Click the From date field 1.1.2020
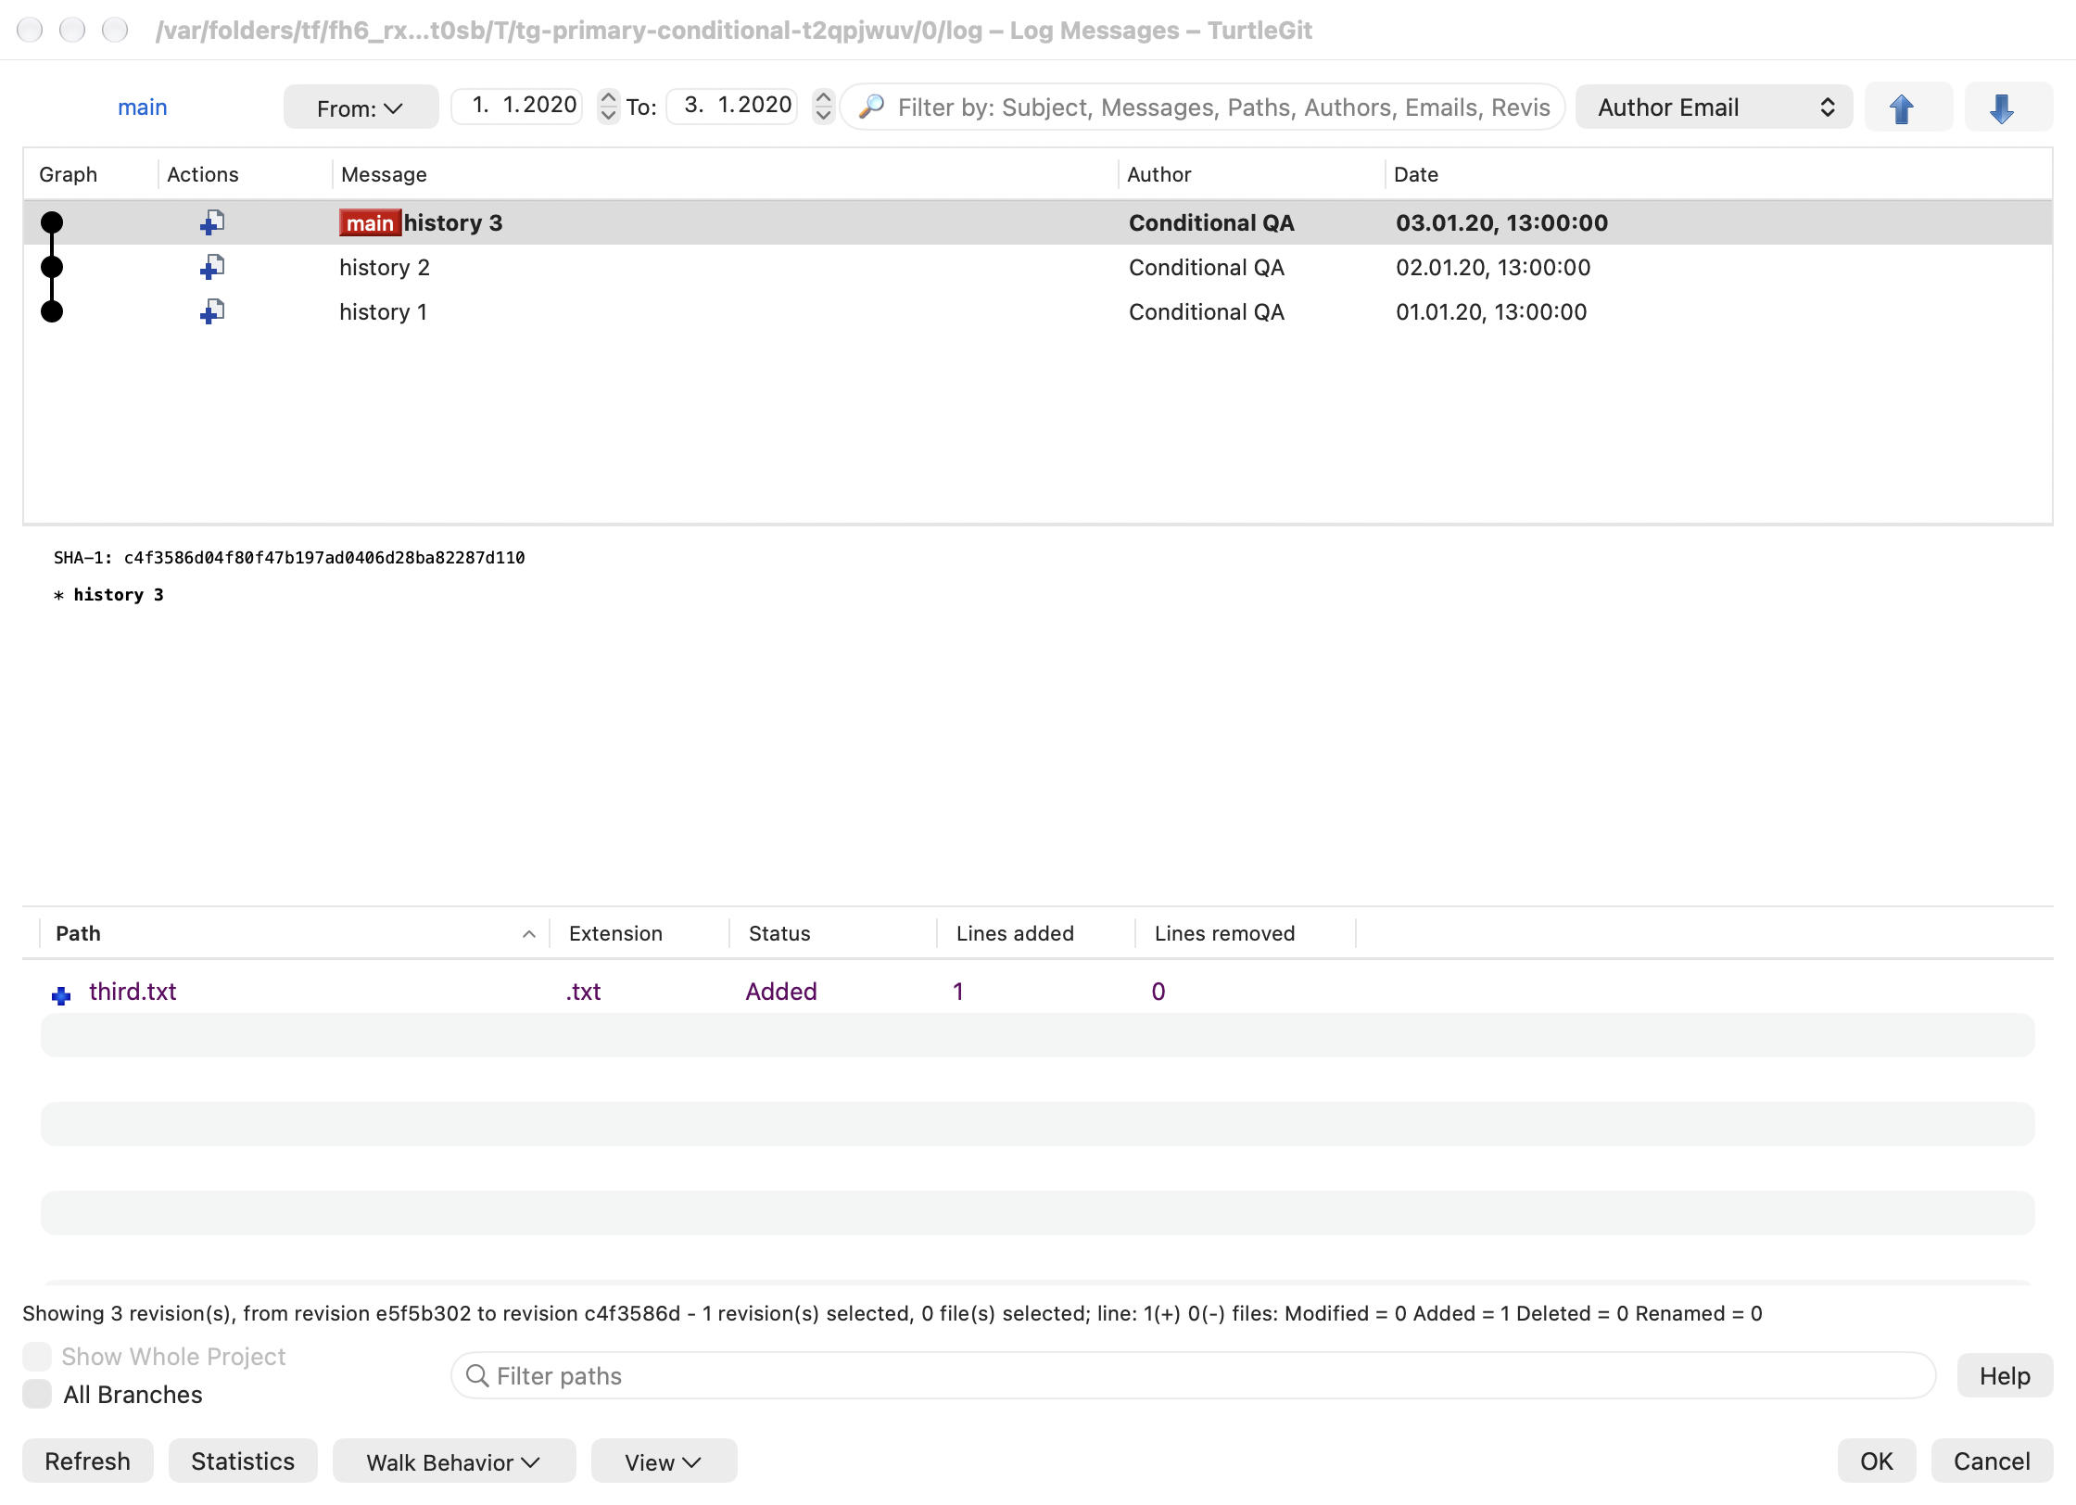Image resolution: width=2076 pixels, height=1505 pixels. pyautogui.click(x=517, y=105)
